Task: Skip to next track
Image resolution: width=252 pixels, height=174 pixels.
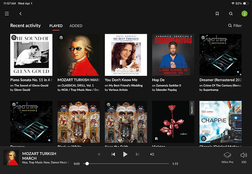Action: tap(137, 154)
